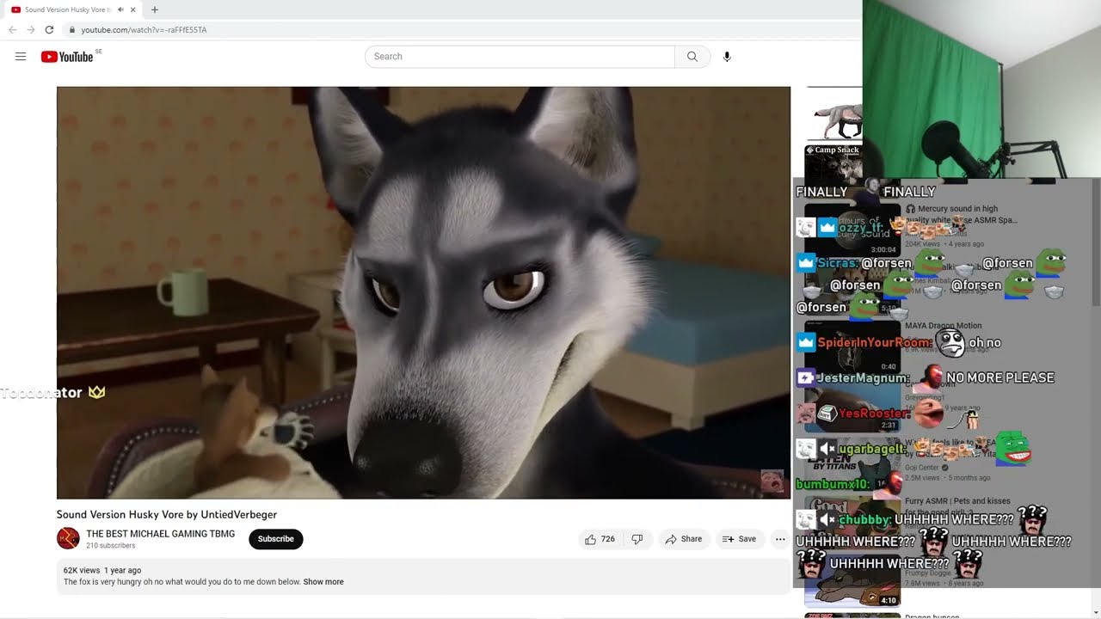Subscribe to THE BEST MICHAEL GAMING TBMG
This screenshot has height=619, width=1101.
[276, 539]
